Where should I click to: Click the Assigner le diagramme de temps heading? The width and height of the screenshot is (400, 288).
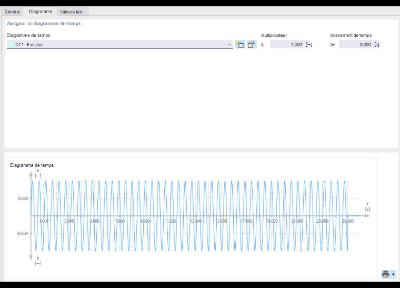(x=44, y=24)
